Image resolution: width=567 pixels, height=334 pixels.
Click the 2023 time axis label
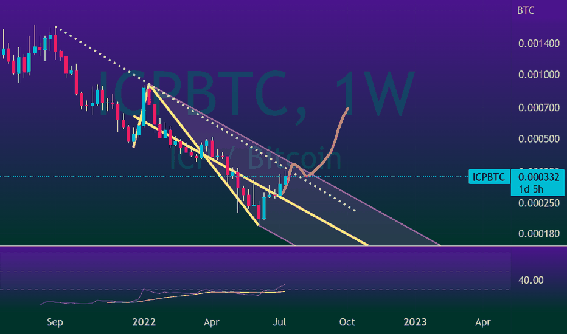(415, 322)
